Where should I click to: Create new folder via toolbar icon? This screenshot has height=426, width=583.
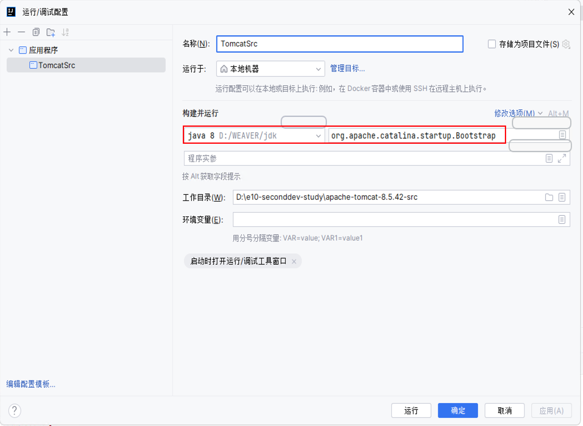coord(51,32)
